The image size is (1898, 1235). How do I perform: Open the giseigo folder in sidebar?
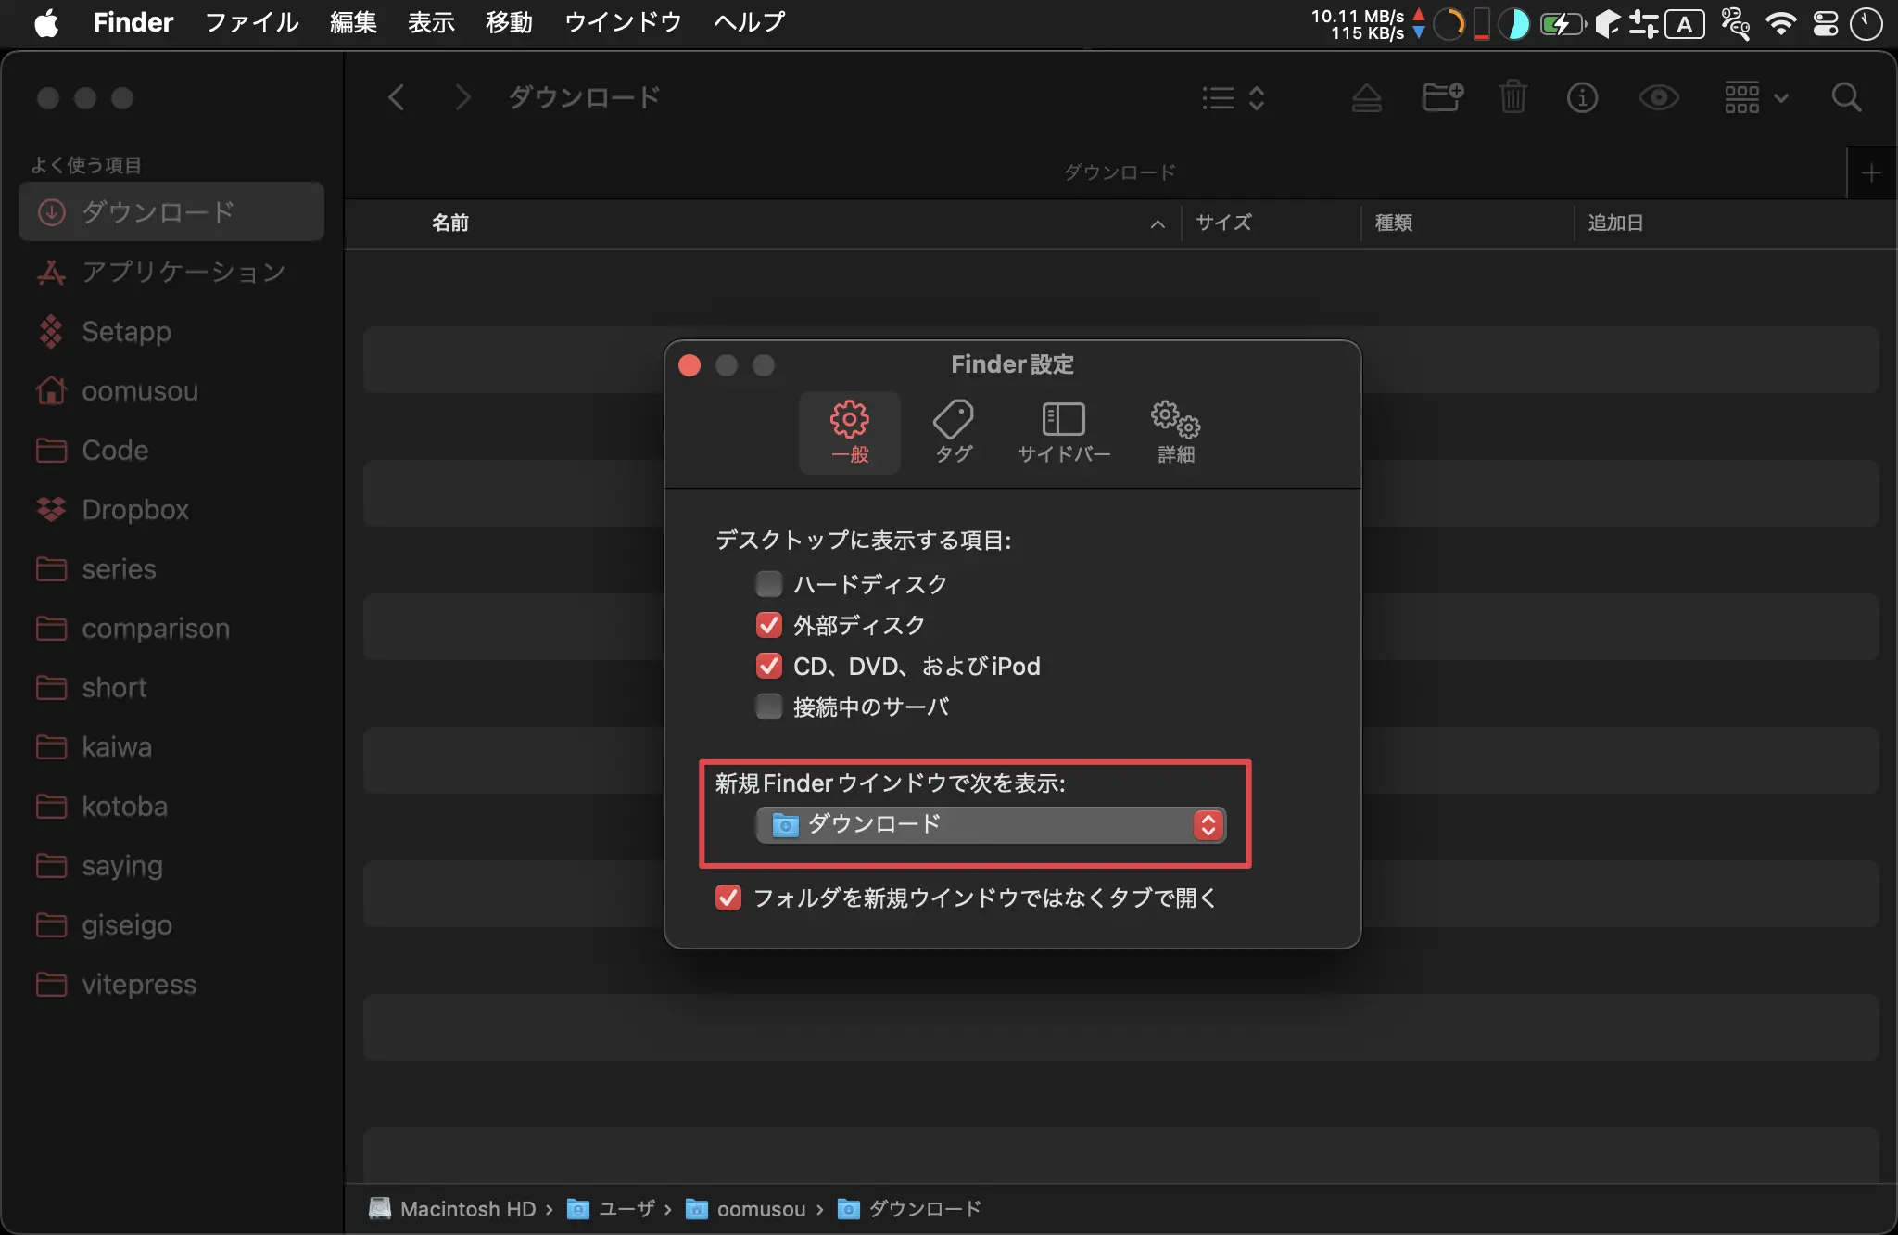[x=171, y=924]
